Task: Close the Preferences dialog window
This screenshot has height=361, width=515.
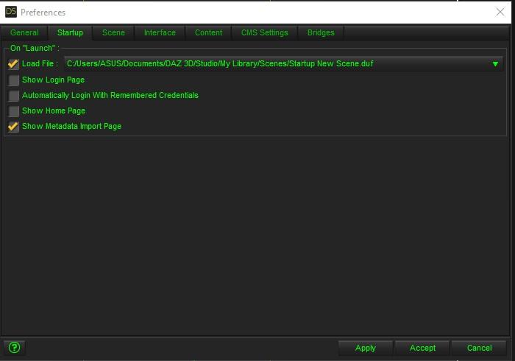Action: coord(500,13)
